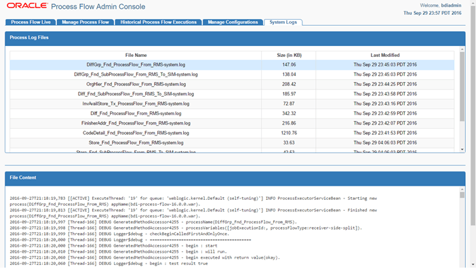Image resolution: width=476 pixels, height=271 pixels.
Task: Click the Process Log Files panel header
Action: pos(235,39)
